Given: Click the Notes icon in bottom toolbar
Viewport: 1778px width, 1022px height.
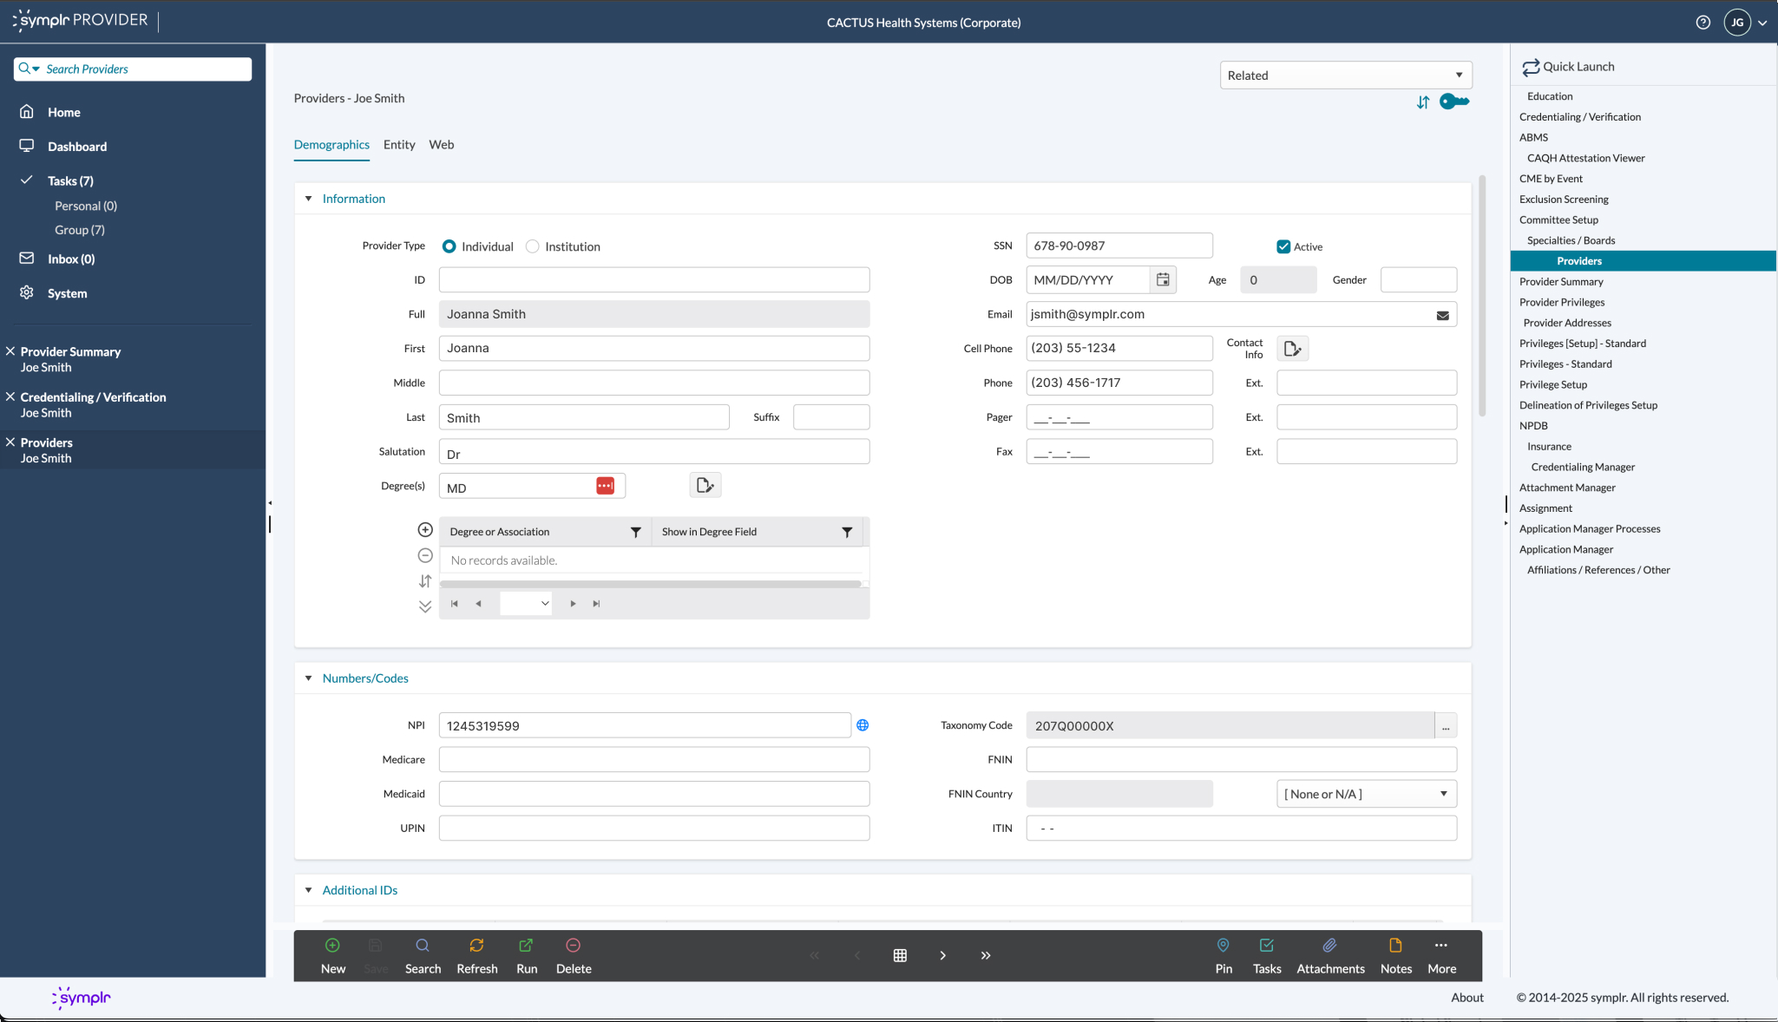Looking at the screenshot, I should coord(1395,946).
